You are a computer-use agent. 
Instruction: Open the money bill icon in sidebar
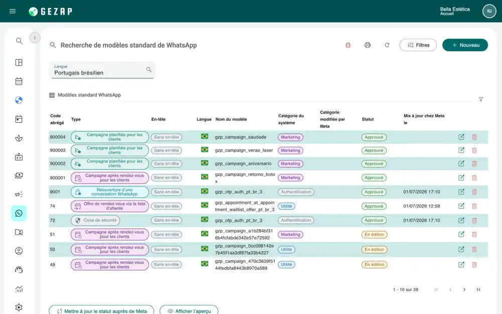pyautogui.click(x=19, y=175)
